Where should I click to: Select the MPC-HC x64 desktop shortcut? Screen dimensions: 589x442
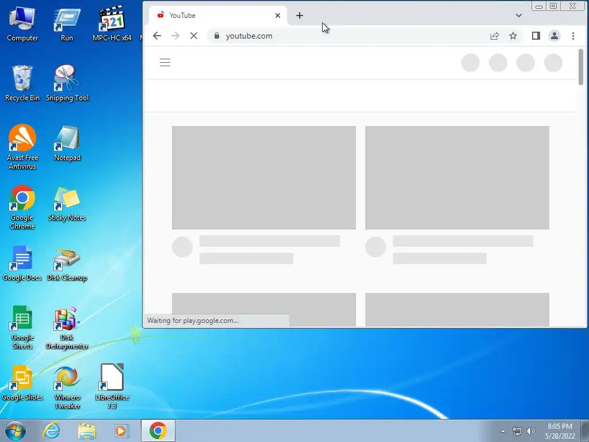[112, 24]
